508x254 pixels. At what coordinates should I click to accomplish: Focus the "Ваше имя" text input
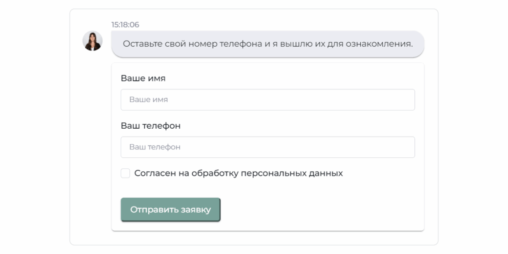[267, 100]
